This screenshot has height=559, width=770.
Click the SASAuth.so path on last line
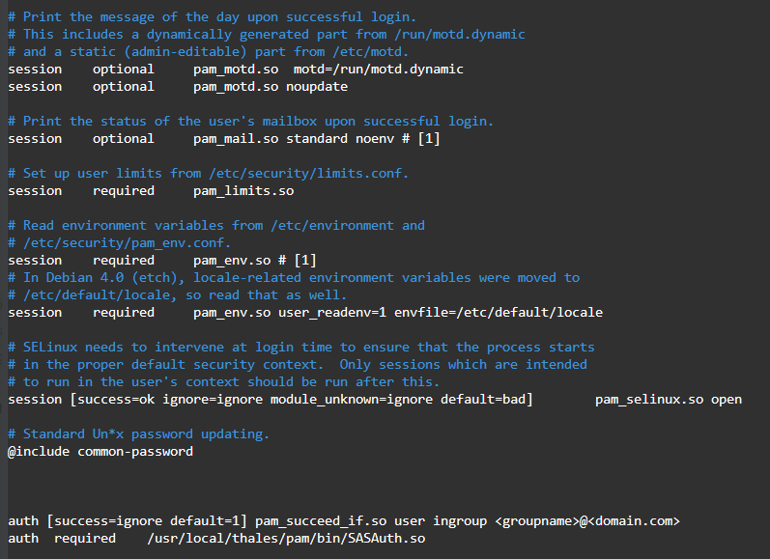(x=285, y=538)
